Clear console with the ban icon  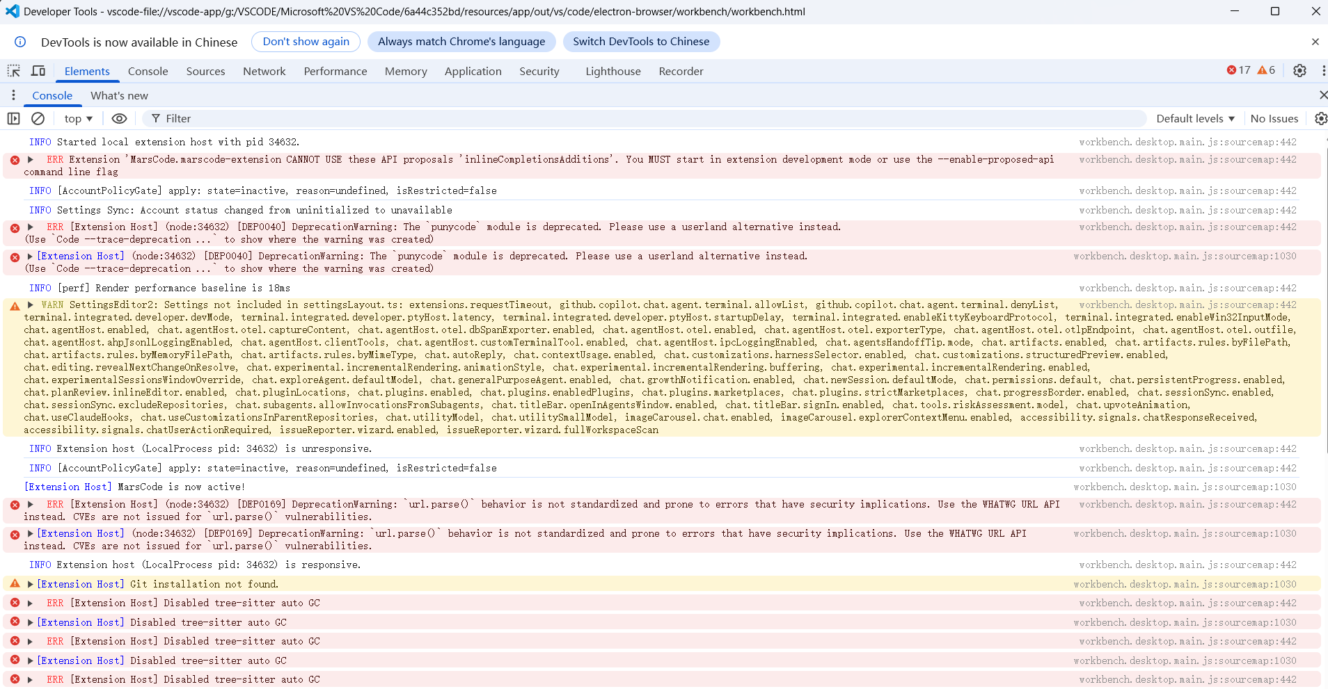pyautogui.click(x=38, y=119)
